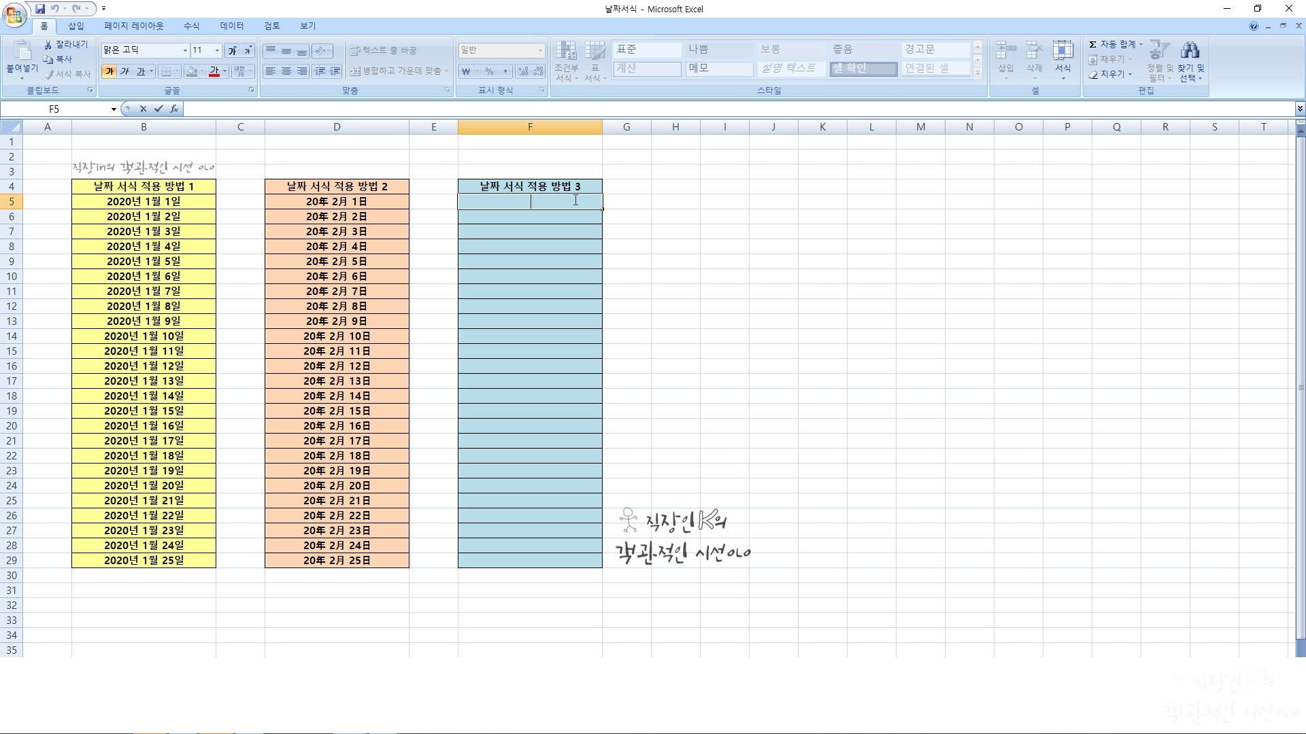Switch to the 삽입 ribbon tab

[x=76, y=26]
